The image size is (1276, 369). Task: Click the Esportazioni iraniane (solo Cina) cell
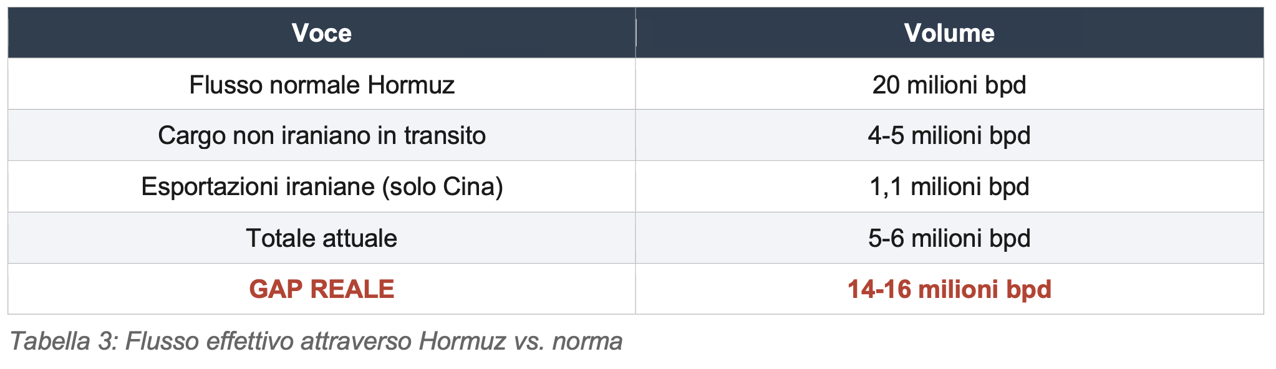coord(321,187)
